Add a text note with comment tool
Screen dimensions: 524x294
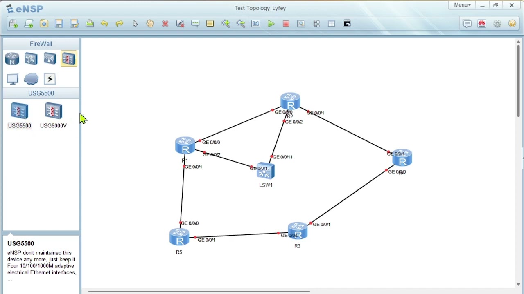tap(195, 24)
